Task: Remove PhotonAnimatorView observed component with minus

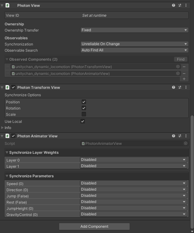Action: click(x=184, y=74)
